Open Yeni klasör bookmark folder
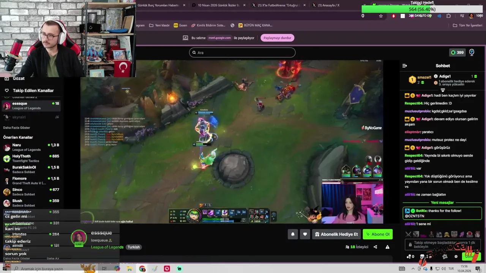This screenshot has height=273, width=486. (159, 25)
